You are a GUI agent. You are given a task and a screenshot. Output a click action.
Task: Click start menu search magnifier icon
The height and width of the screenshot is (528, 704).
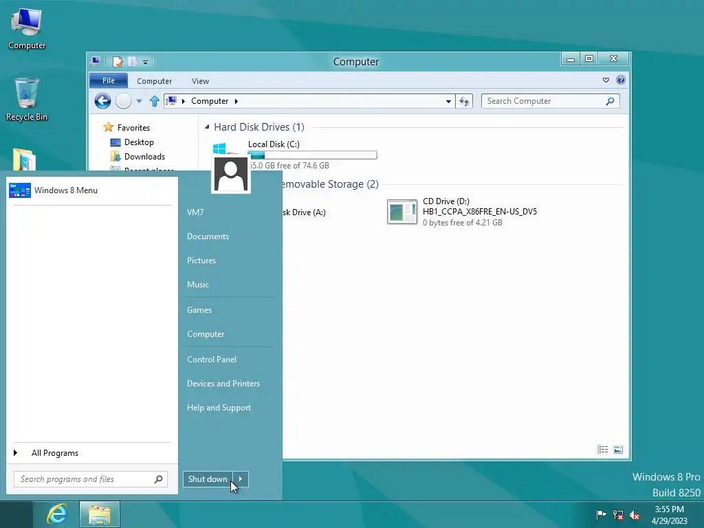[159, 479]
